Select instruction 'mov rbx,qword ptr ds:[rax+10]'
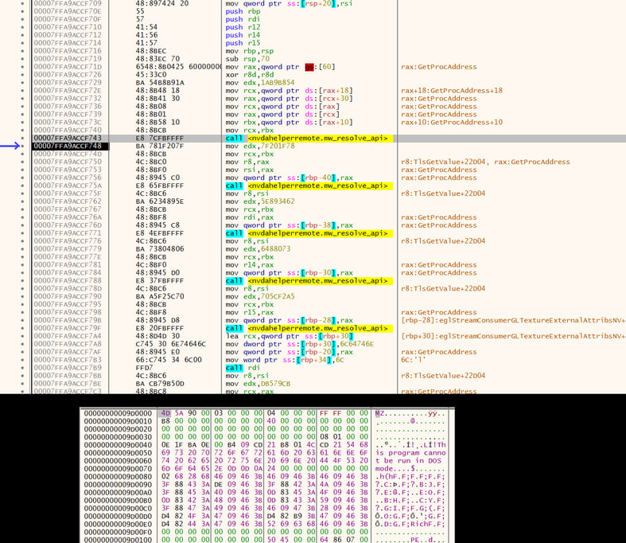This screenshot has height=543, width=626. (289, 123)
